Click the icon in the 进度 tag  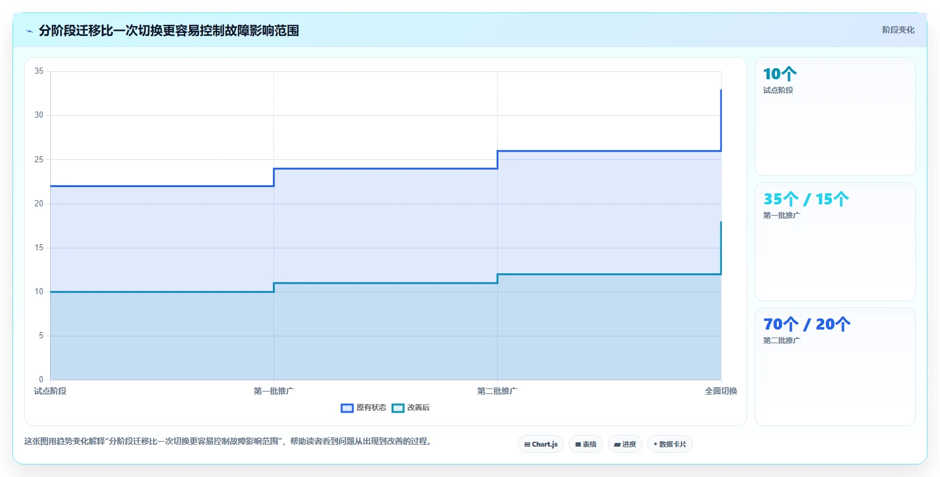[618, 444]
